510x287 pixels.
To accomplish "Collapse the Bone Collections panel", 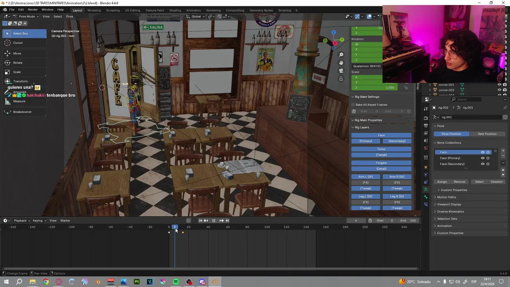I will [449, 143].
